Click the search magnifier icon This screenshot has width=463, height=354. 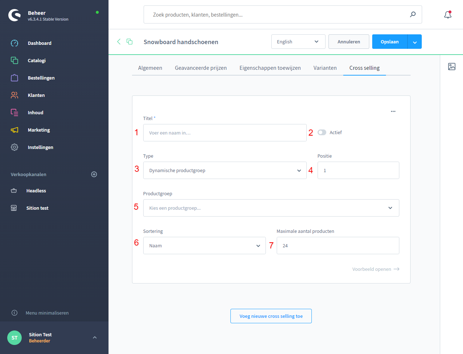(x=413, y=14)
